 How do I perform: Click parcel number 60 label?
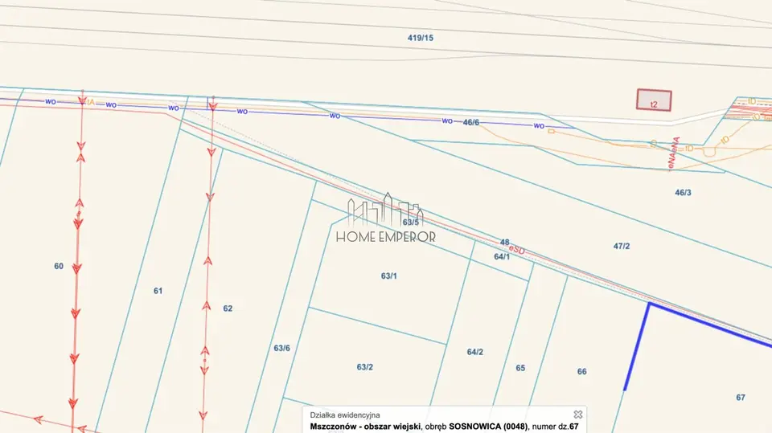tap(59, 266)
